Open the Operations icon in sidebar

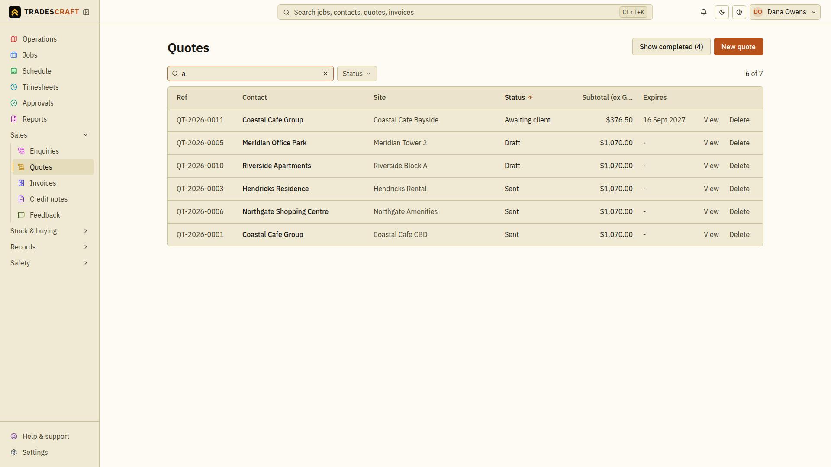pyautogui.click(x=14, y=39)
